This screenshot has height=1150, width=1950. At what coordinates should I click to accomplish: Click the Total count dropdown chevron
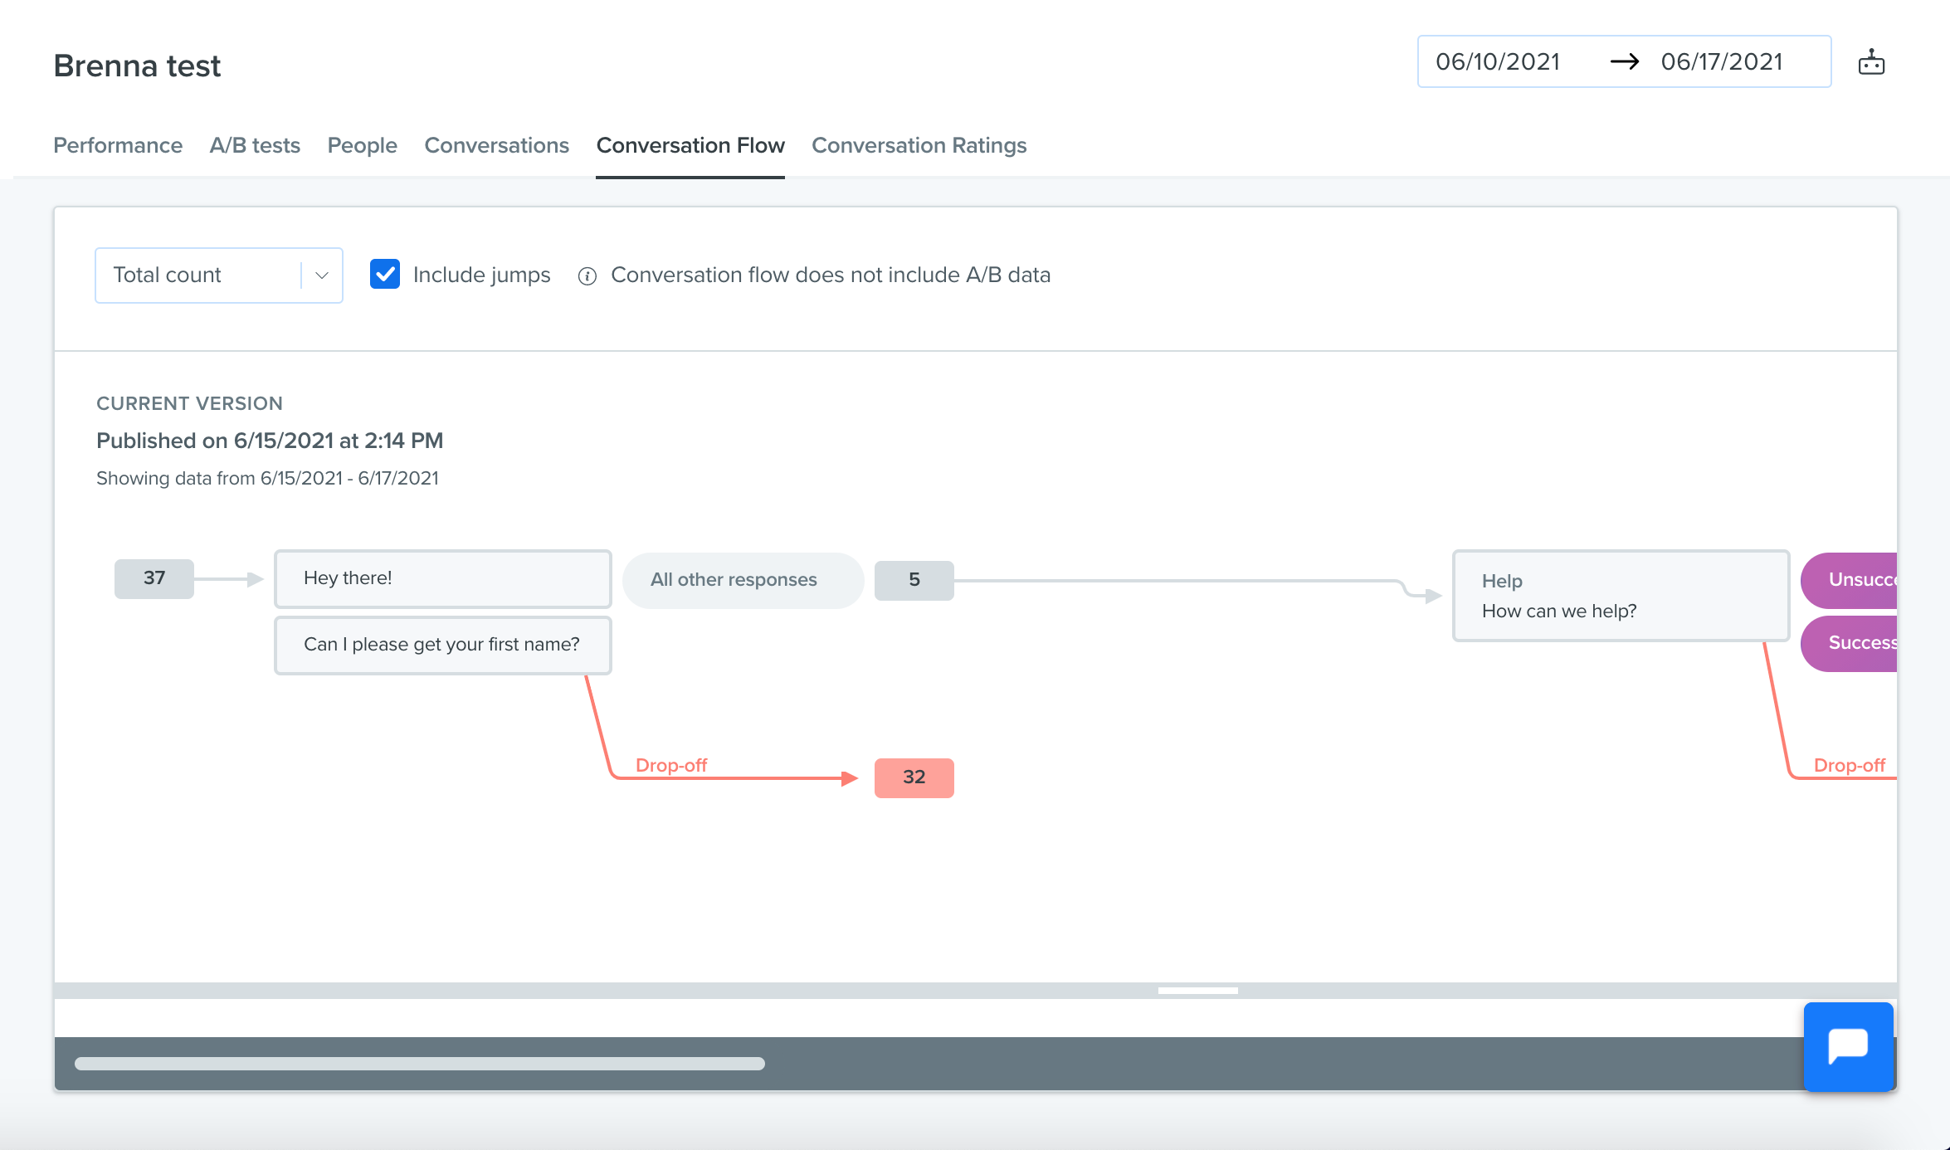click(x=322, y=275)
